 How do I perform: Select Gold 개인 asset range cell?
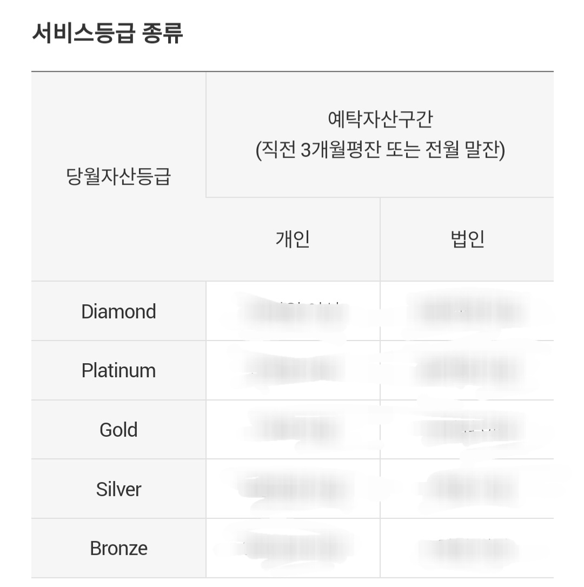tap(293, 429)
